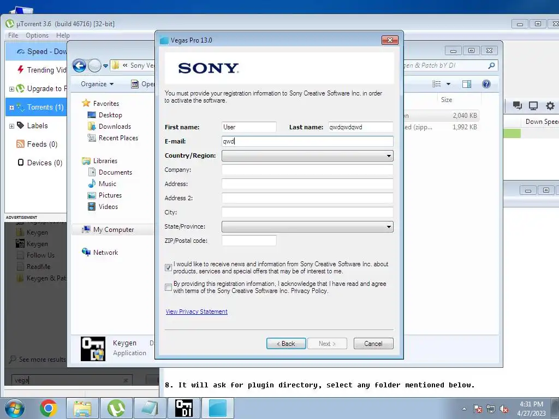Click the ZIP/Postal code field
Image resolution: width=559 pixels, height=419 pixels.
tap(249, 241)
